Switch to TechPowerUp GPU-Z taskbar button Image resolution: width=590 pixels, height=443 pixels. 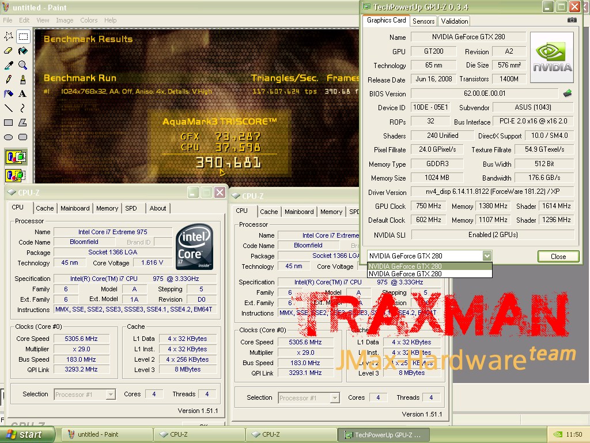point(383,434)
